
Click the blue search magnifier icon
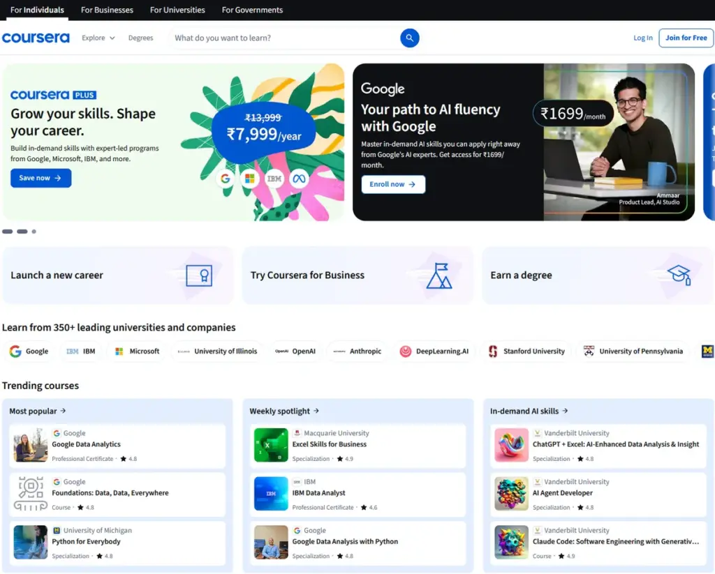pos(410,38)
